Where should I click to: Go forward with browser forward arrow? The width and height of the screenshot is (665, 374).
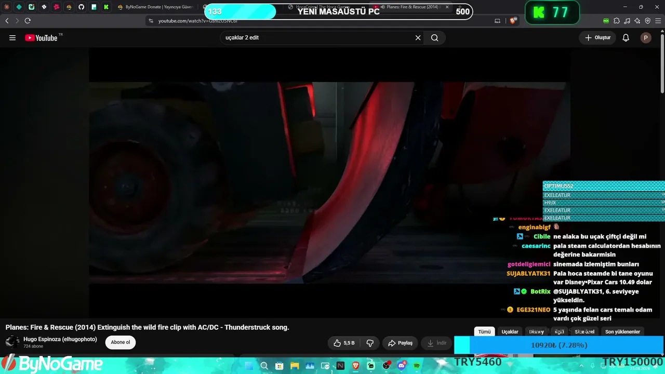[x=17, y=21]
